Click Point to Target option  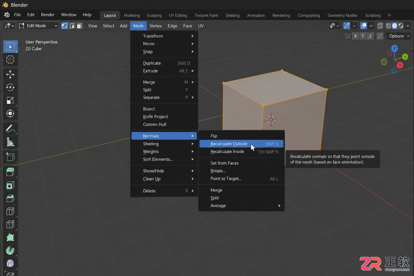(241, 179)
